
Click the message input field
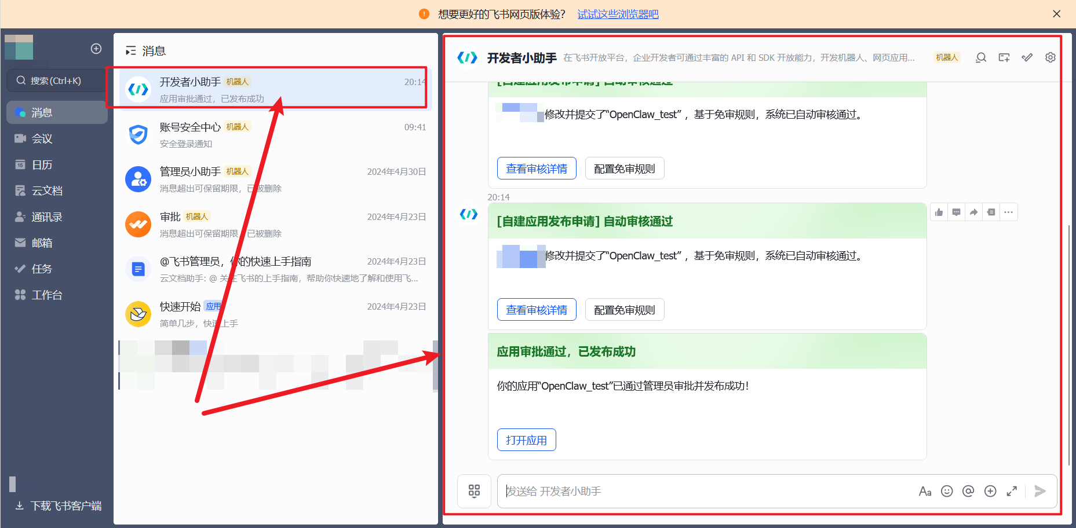point(666,492)
